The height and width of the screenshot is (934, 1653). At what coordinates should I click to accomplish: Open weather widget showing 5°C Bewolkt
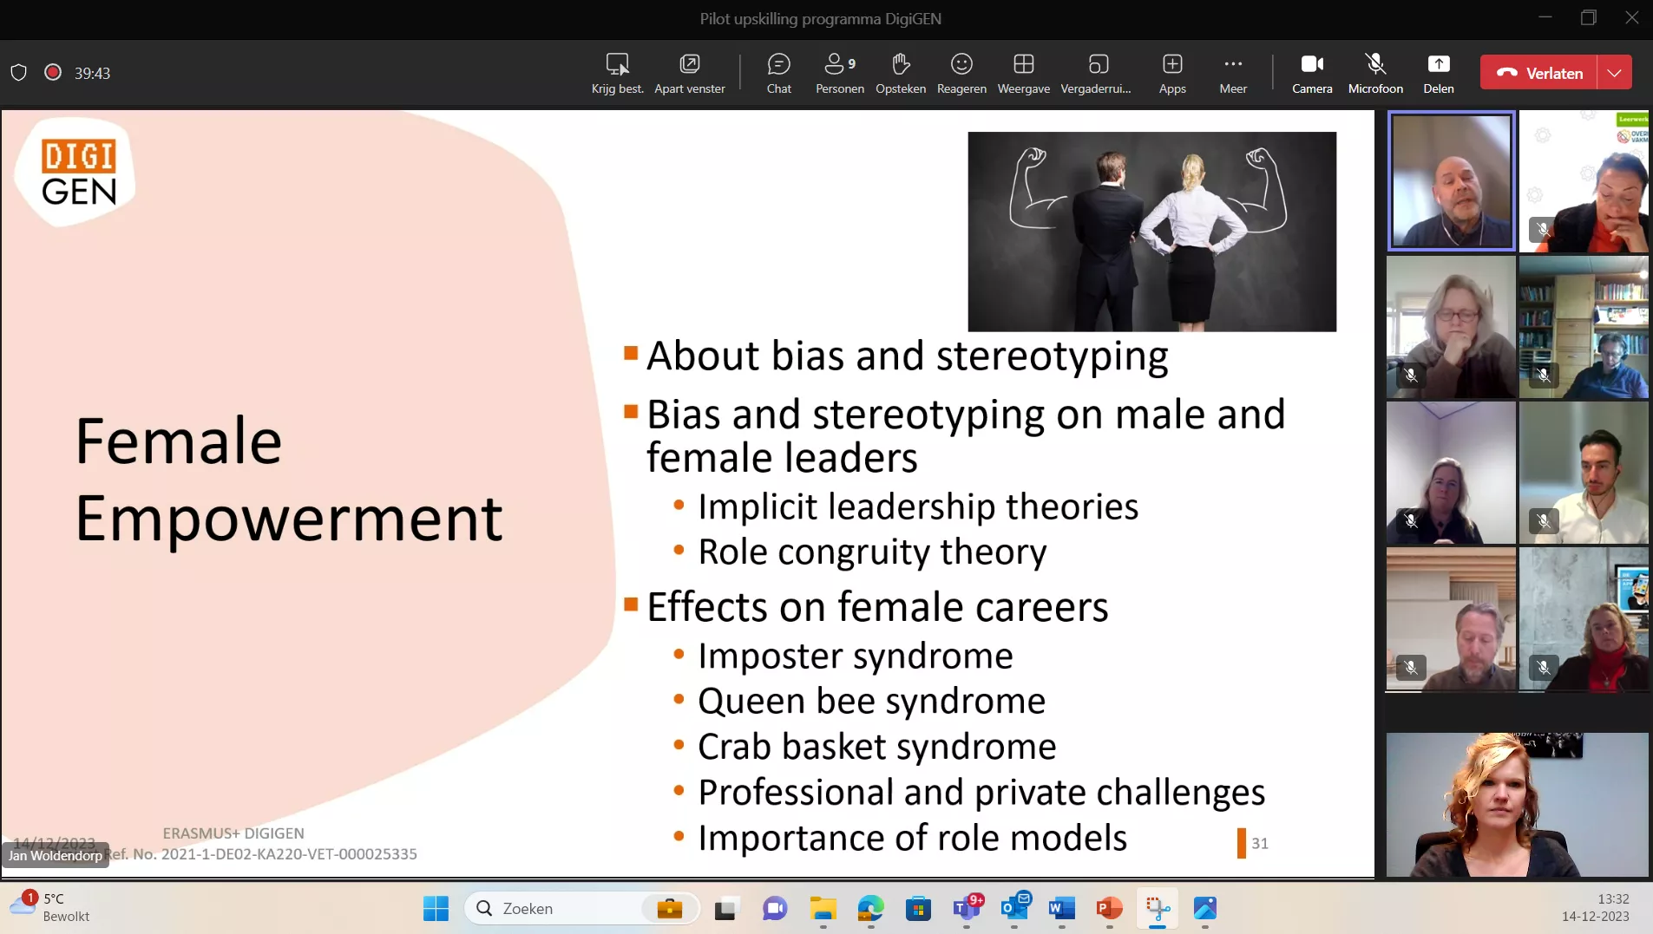click(52, 907)
